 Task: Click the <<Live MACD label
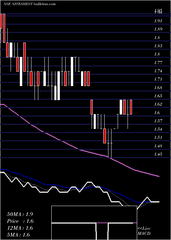coord(144,231)
